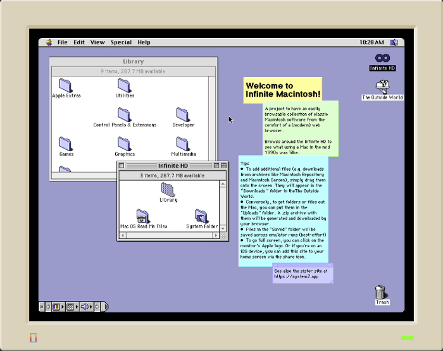Click the control strip close box
Screen dimensions: 443x351
tap(42, 307)
